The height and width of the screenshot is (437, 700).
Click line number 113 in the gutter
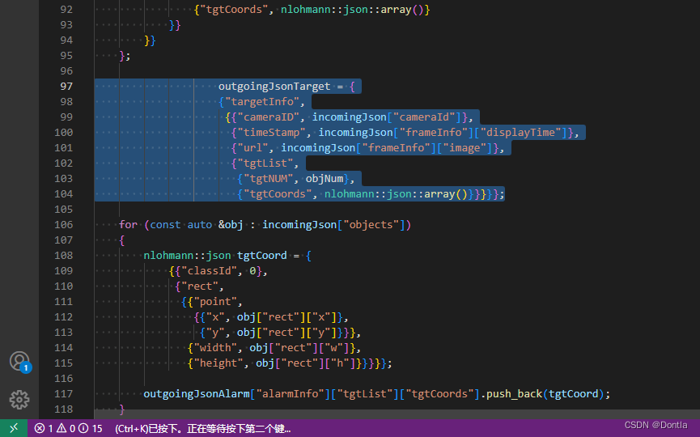[63, 332]
